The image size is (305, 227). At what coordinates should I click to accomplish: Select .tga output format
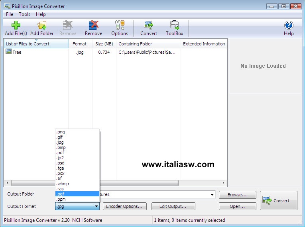point(77,168)
